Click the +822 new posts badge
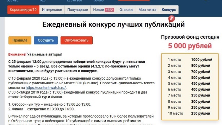The image size is (222, 125). pyautogui.click(x=109, y=10)
